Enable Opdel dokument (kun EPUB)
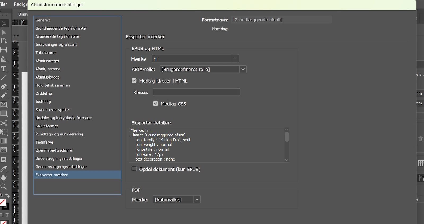The height and width of the screenshot is (224, 424). 134,169
